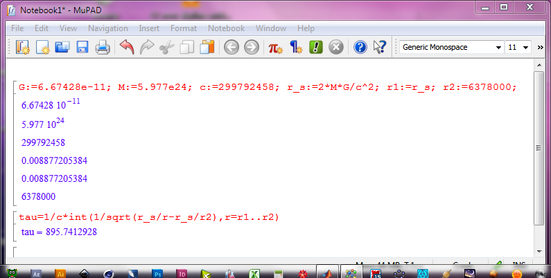Click the navigate back arrow icon
This screenshot has height=278, width=551.
click(x=231, y=48)
